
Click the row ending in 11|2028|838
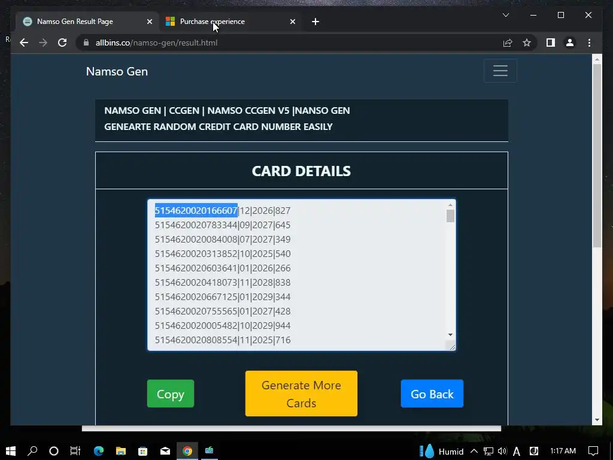223,283
